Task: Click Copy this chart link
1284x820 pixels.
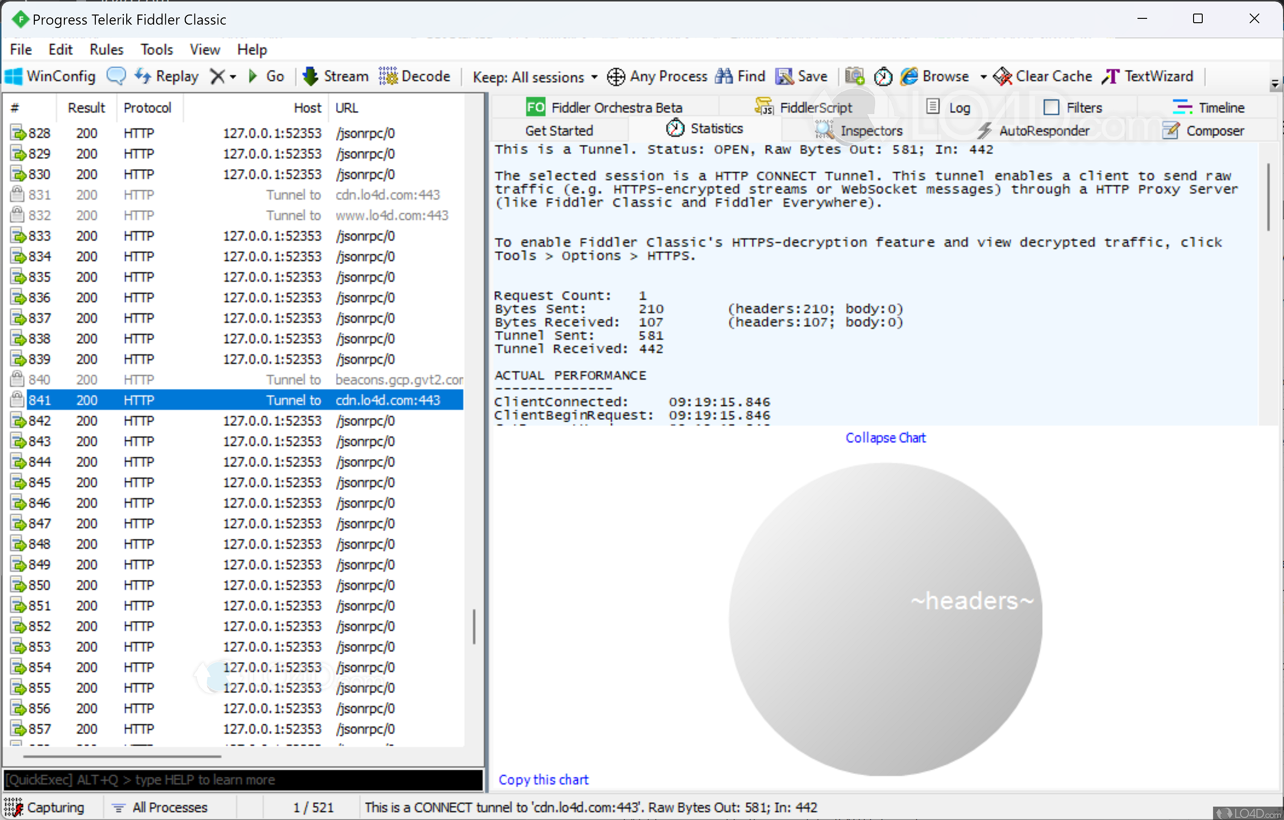Action: point(544,779)
